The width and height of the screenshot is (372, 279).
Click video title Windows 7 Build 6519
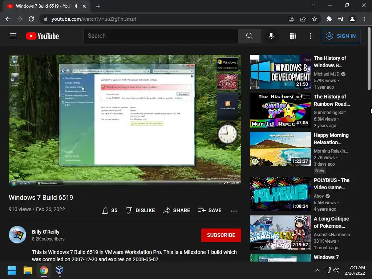41,197
